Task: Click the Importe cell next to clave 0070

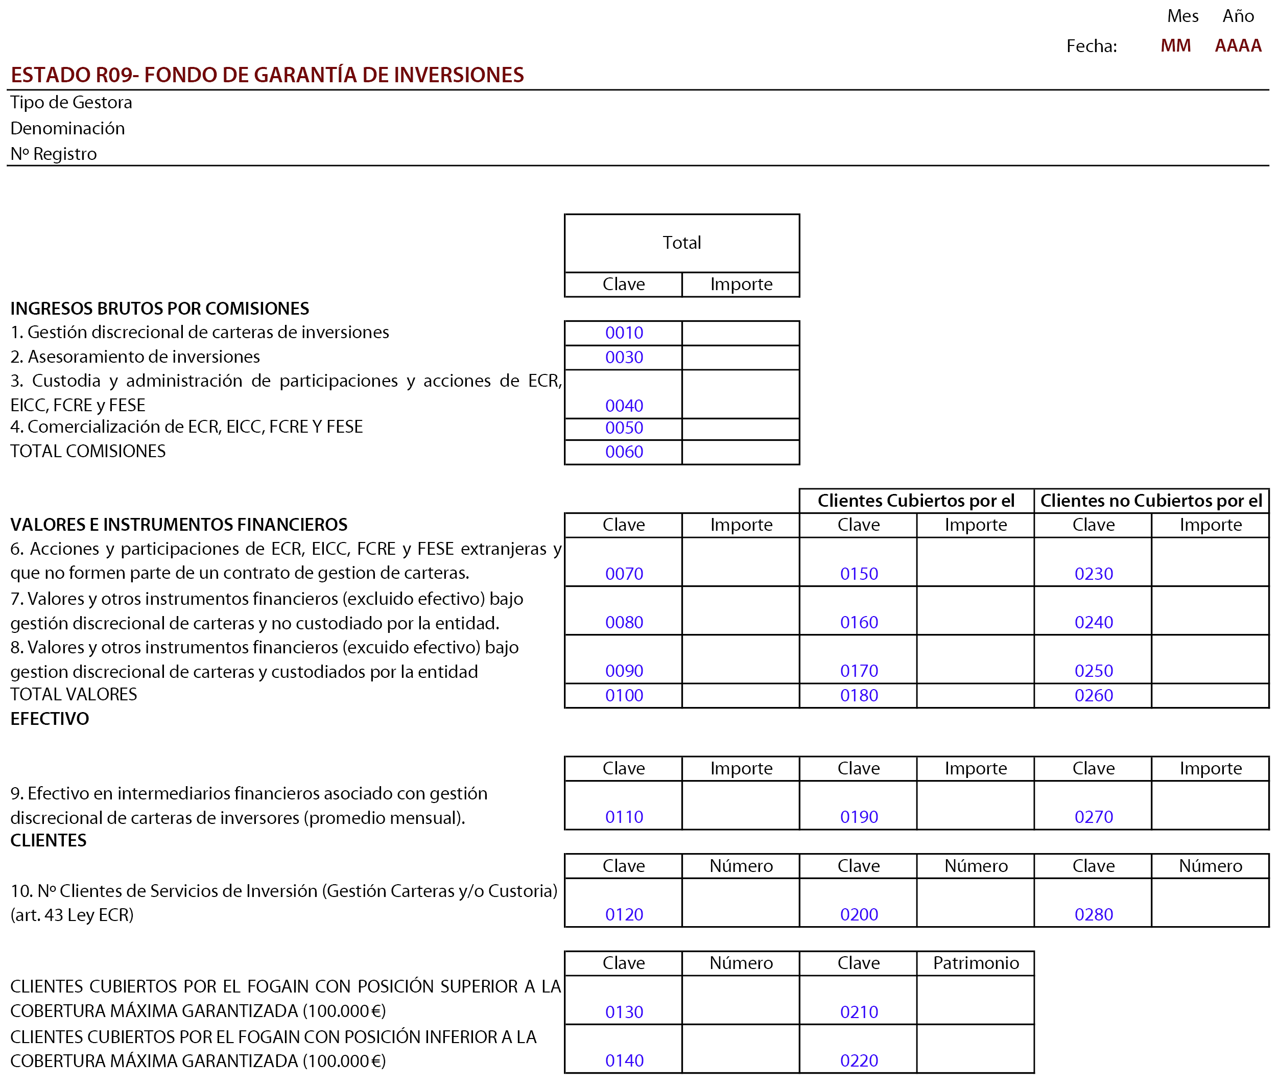Action: click(x=741, y=562)
